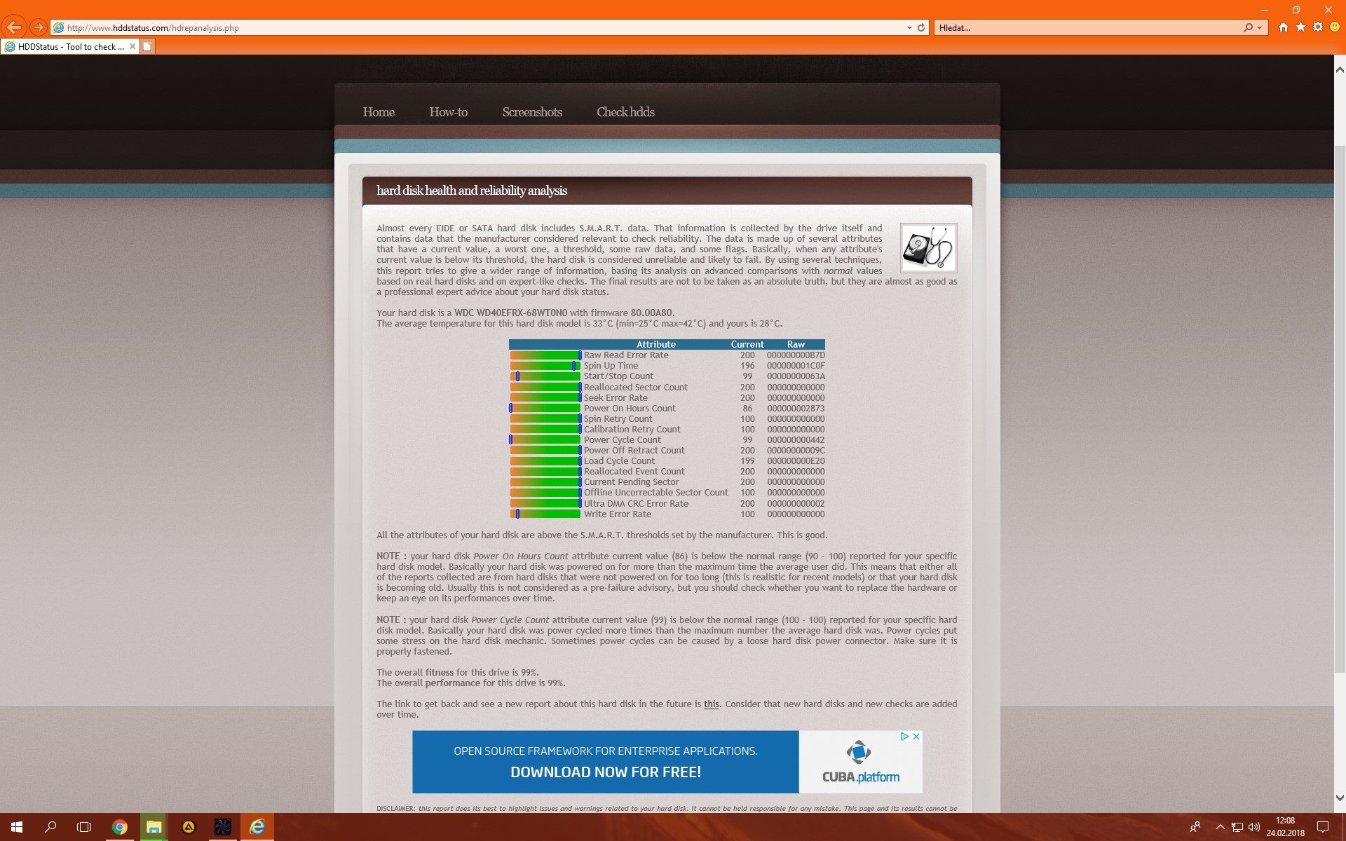
Task: Refresh the page with the reload icon
Action: pyautogui.click(x=921, y=28)
